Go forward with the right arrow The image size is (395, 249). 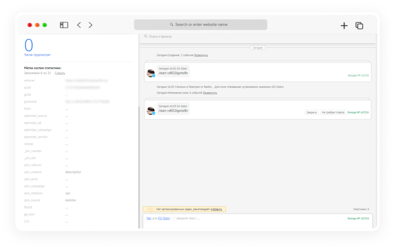(x=91, y=25)
